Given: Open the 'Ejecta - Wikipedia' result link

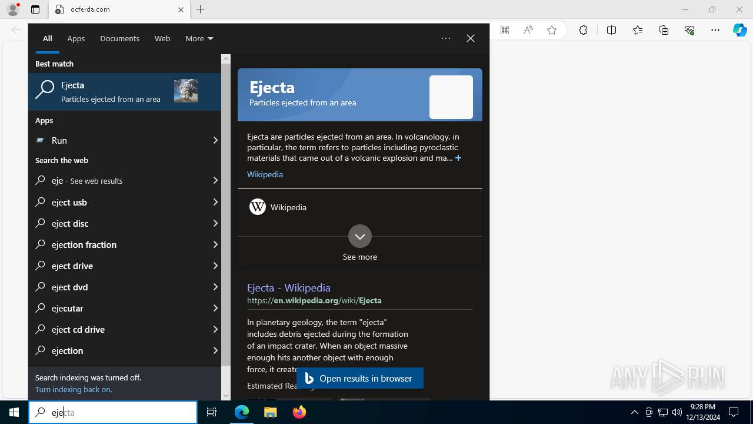Looking at the screenshot, I should pyautogui.click(x=289, y=287).
